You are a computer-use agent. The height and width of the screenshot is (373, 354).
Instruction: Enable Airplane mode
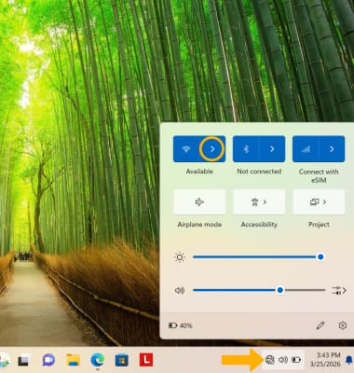[x=199, y=202]
